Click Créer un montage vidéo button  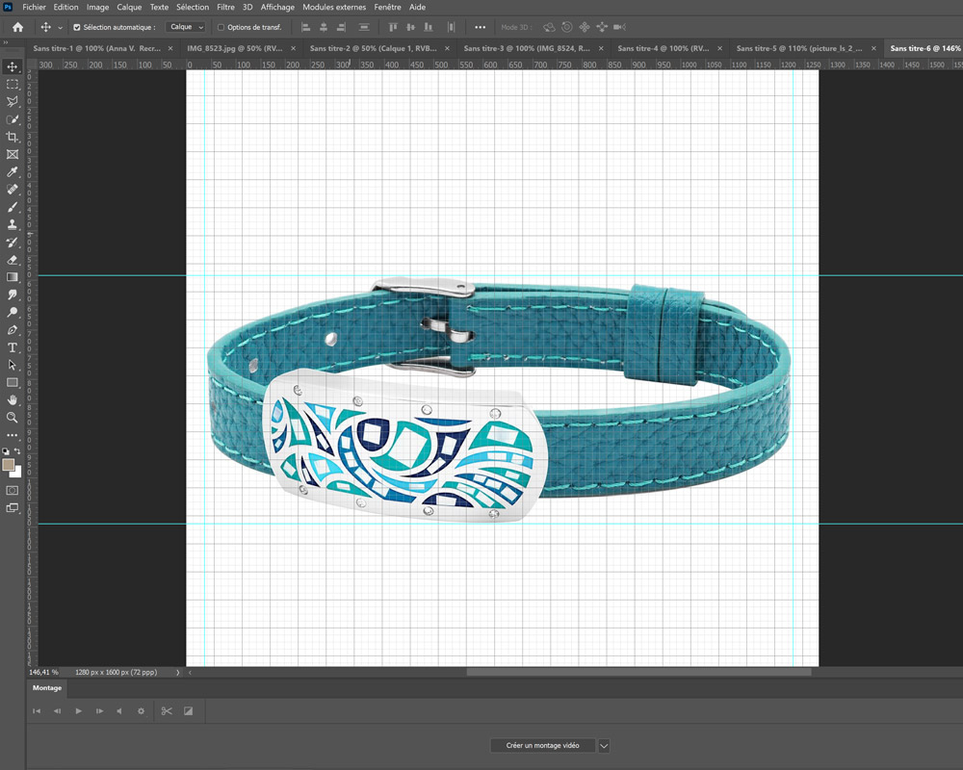[x=542, y=746]
